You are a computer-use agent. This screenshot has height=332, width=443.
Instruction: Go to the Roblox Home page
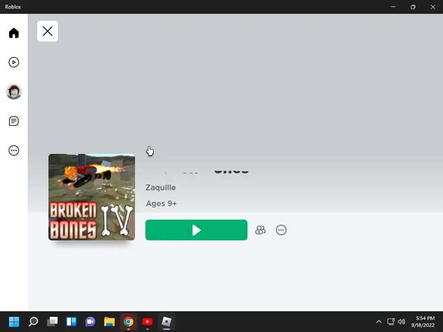point(13,33)
